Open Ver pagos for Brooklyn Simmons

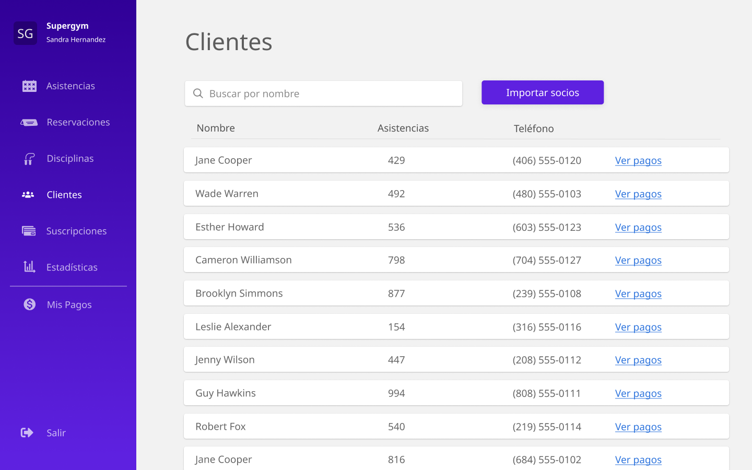pos(638,293)
